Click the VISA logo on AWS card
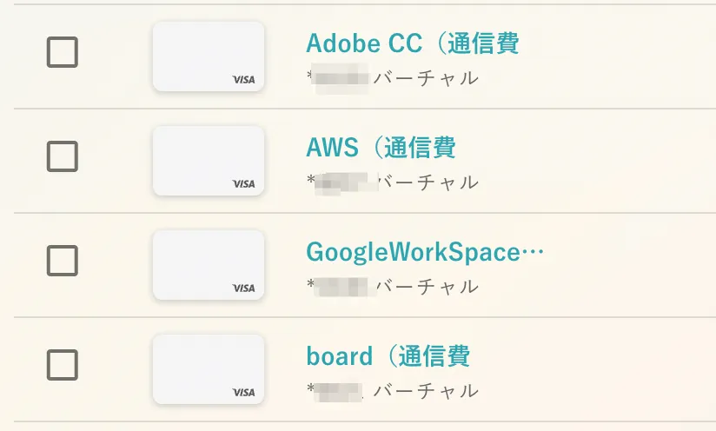This screenshot has width=716, height=431. (x=244, y=184)
